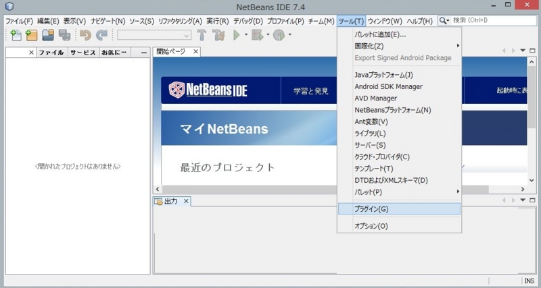Choose AVD Manager menu item
The height and width of the screenshot is (288, 541).
(x=399, y=98)
